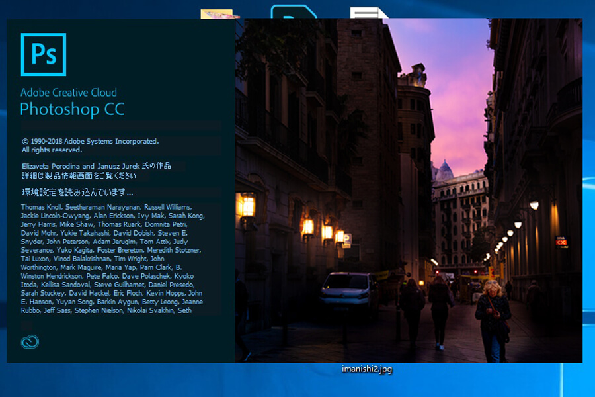Viewport: 595px width, 397px height.
Task: Click the 環境設定を読み込んでいます loading status
Action: tap(77, 193)
